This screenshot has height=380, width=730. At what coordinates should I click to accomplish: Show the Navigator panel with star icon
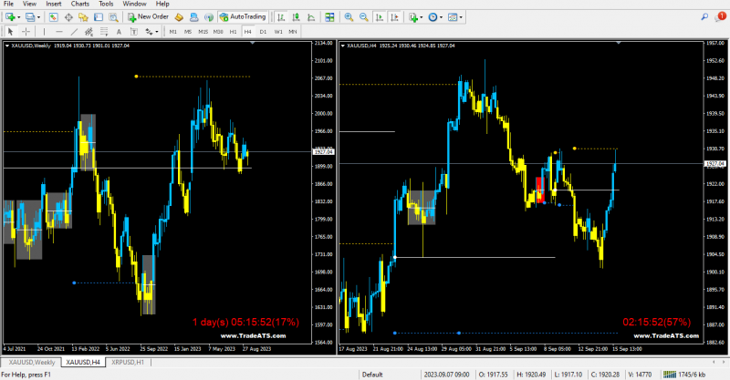pos(83,17)
